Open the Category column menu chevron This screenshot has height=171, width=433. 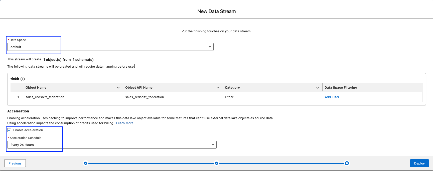pos(318,88)
